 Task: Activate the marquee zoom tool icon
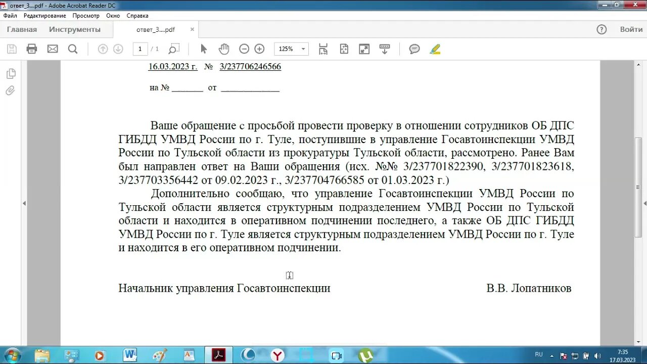[x=173, y=49]
